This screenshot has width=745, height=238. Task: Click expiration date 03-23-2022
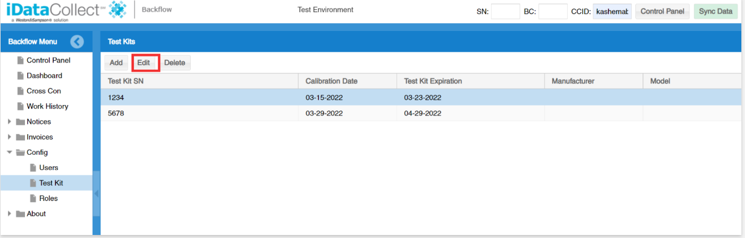[x=423, y=97]
